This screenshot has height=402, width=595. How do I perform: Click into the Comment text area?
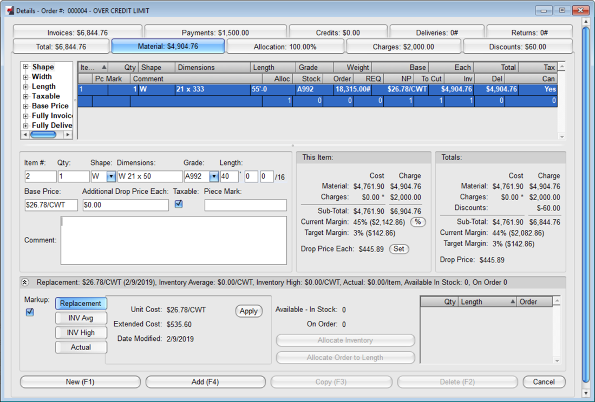pos(173,240)
